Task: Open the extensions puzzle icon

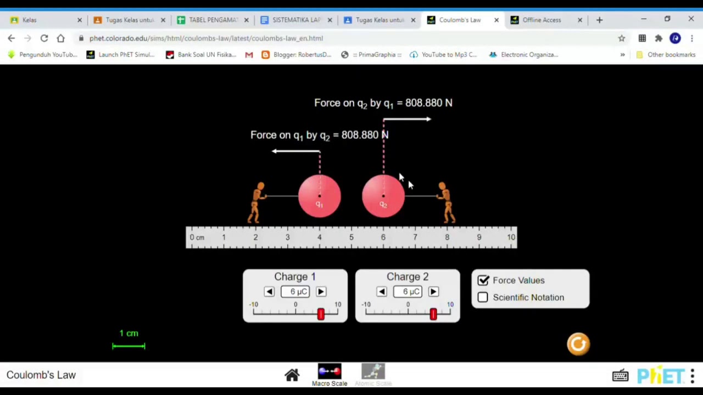Action: pyautogui.click(x=659, y=38)
